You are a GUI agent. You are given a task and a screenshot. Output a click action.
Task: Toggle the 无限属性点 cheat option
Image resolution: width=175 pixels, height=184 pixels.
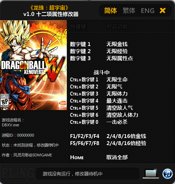point(119,58)
